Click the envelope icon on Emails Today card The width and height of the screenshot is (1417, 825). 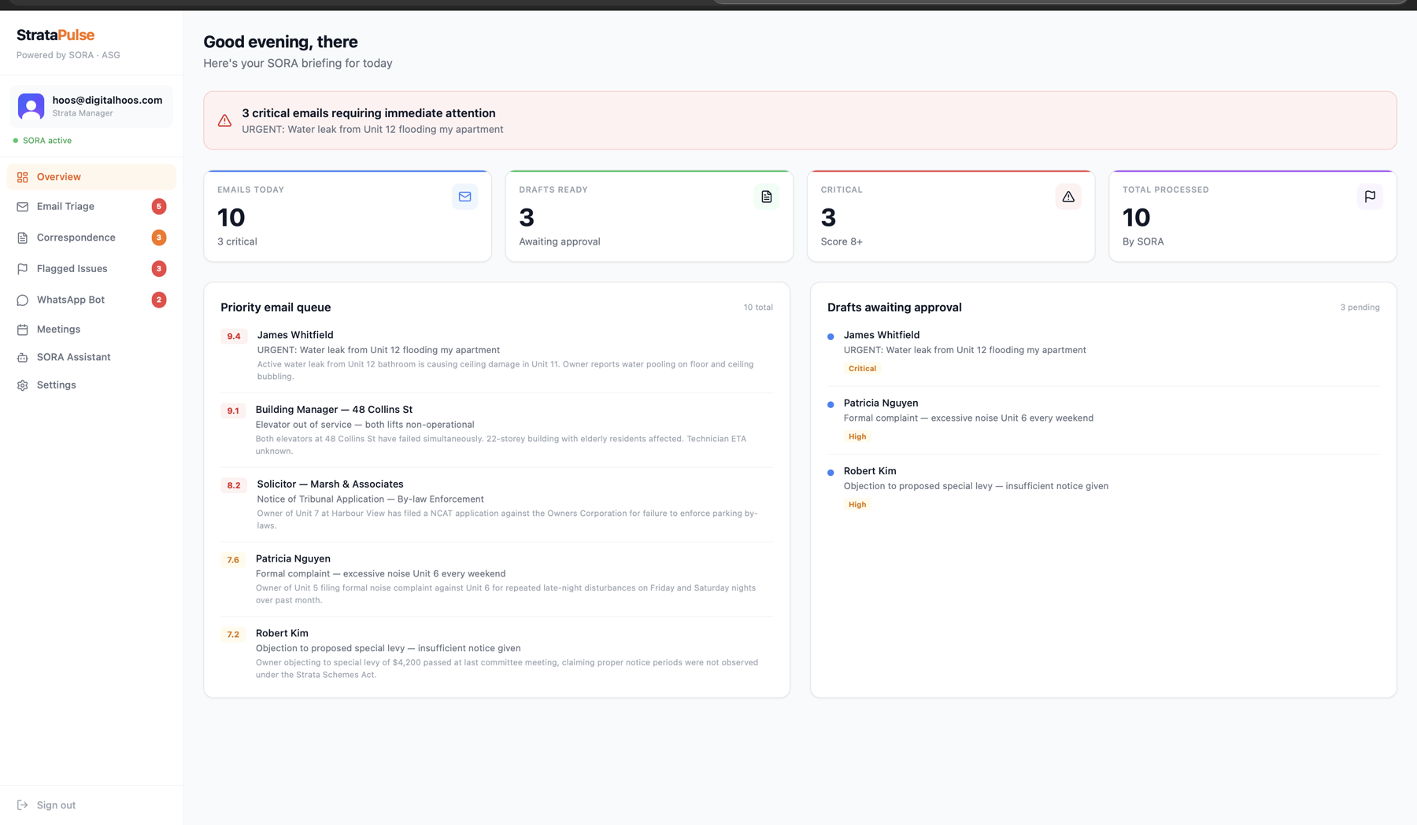point(464,197)
